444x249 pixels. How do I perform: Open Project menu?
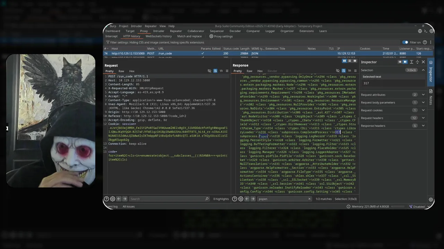[x=123, y=26]
